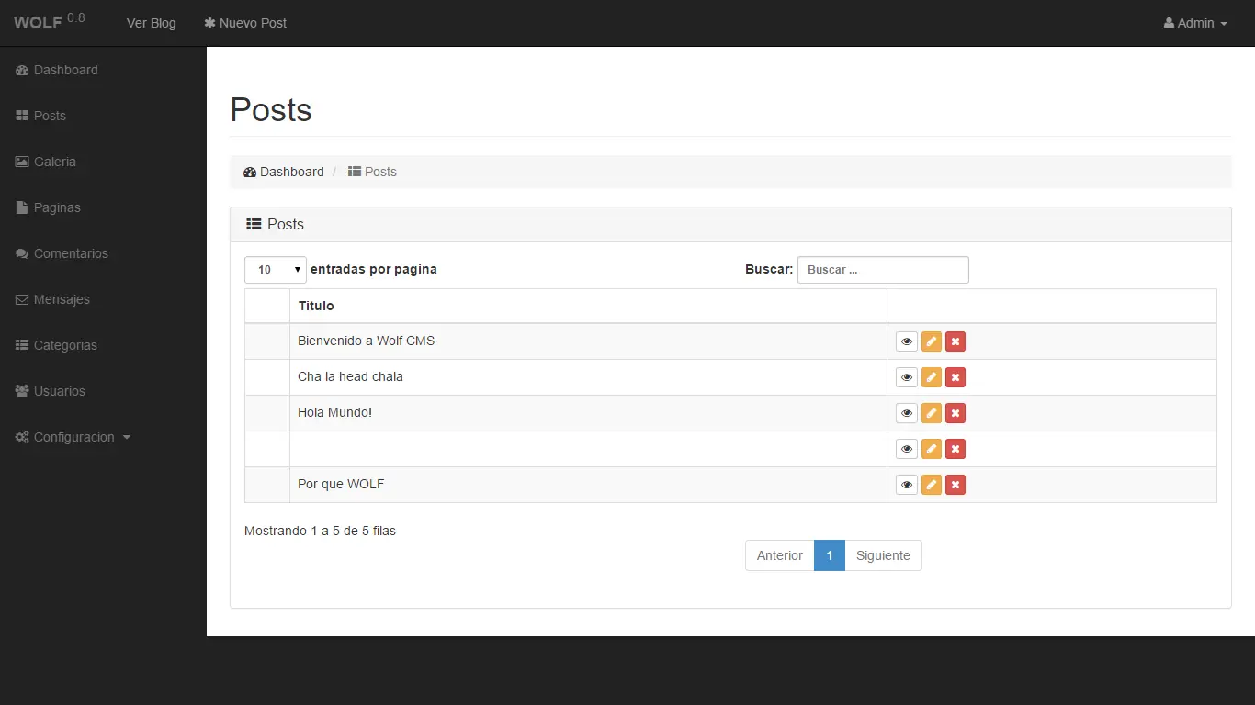View the Hola Mundo! post

[x=907, y=413]
